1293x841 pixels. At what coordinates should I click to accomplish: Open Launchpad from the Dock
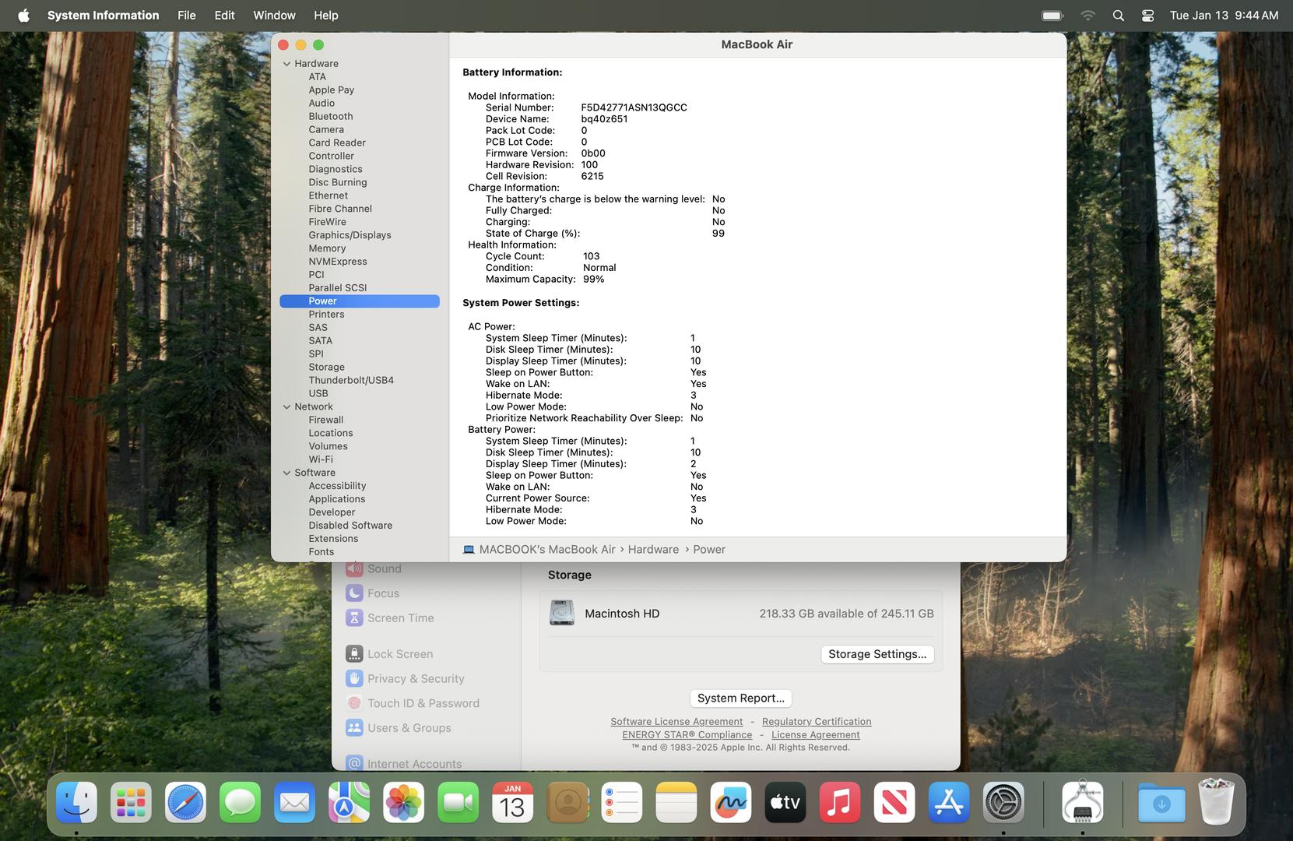click(131, 803)
